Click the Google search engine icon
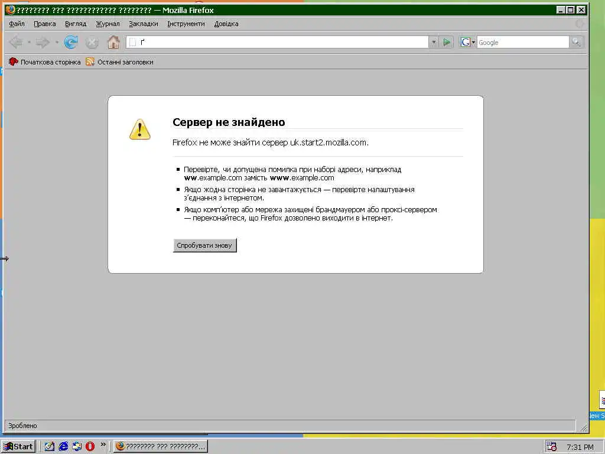 tap(466, 42)
